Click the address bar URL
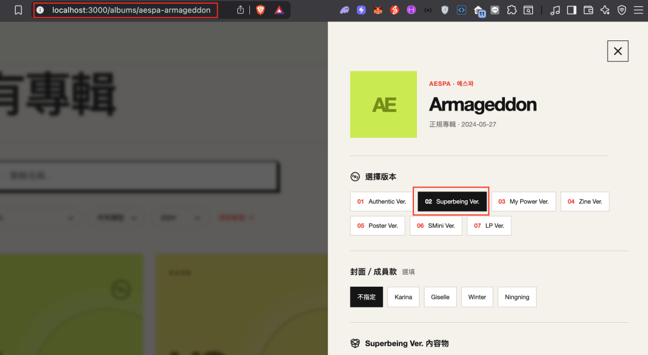The height and width of the screenshot is (355, 648). 131,10
